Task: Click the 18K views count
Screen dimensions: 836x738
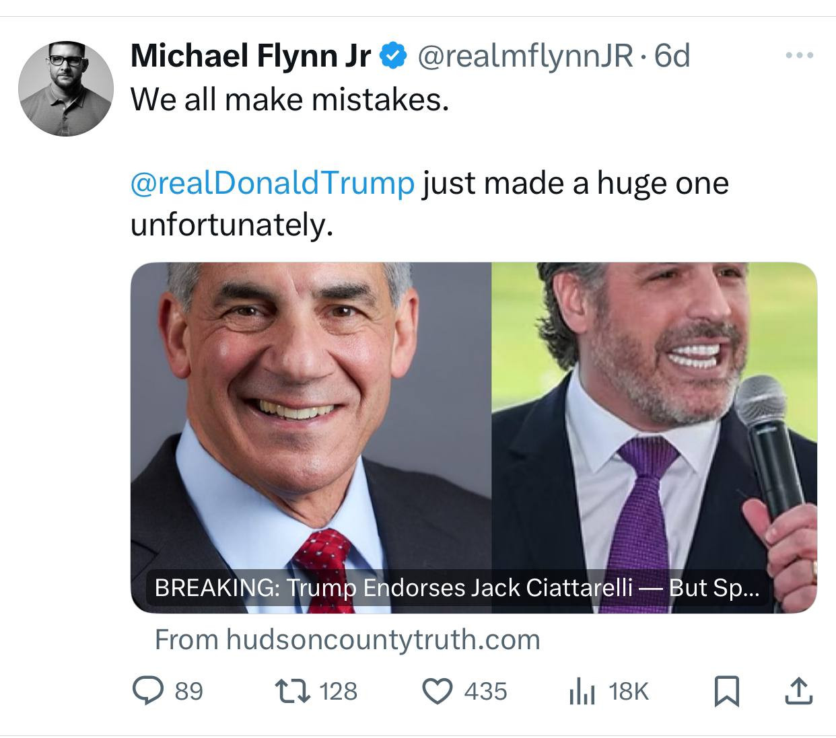Action: point(628,692)
